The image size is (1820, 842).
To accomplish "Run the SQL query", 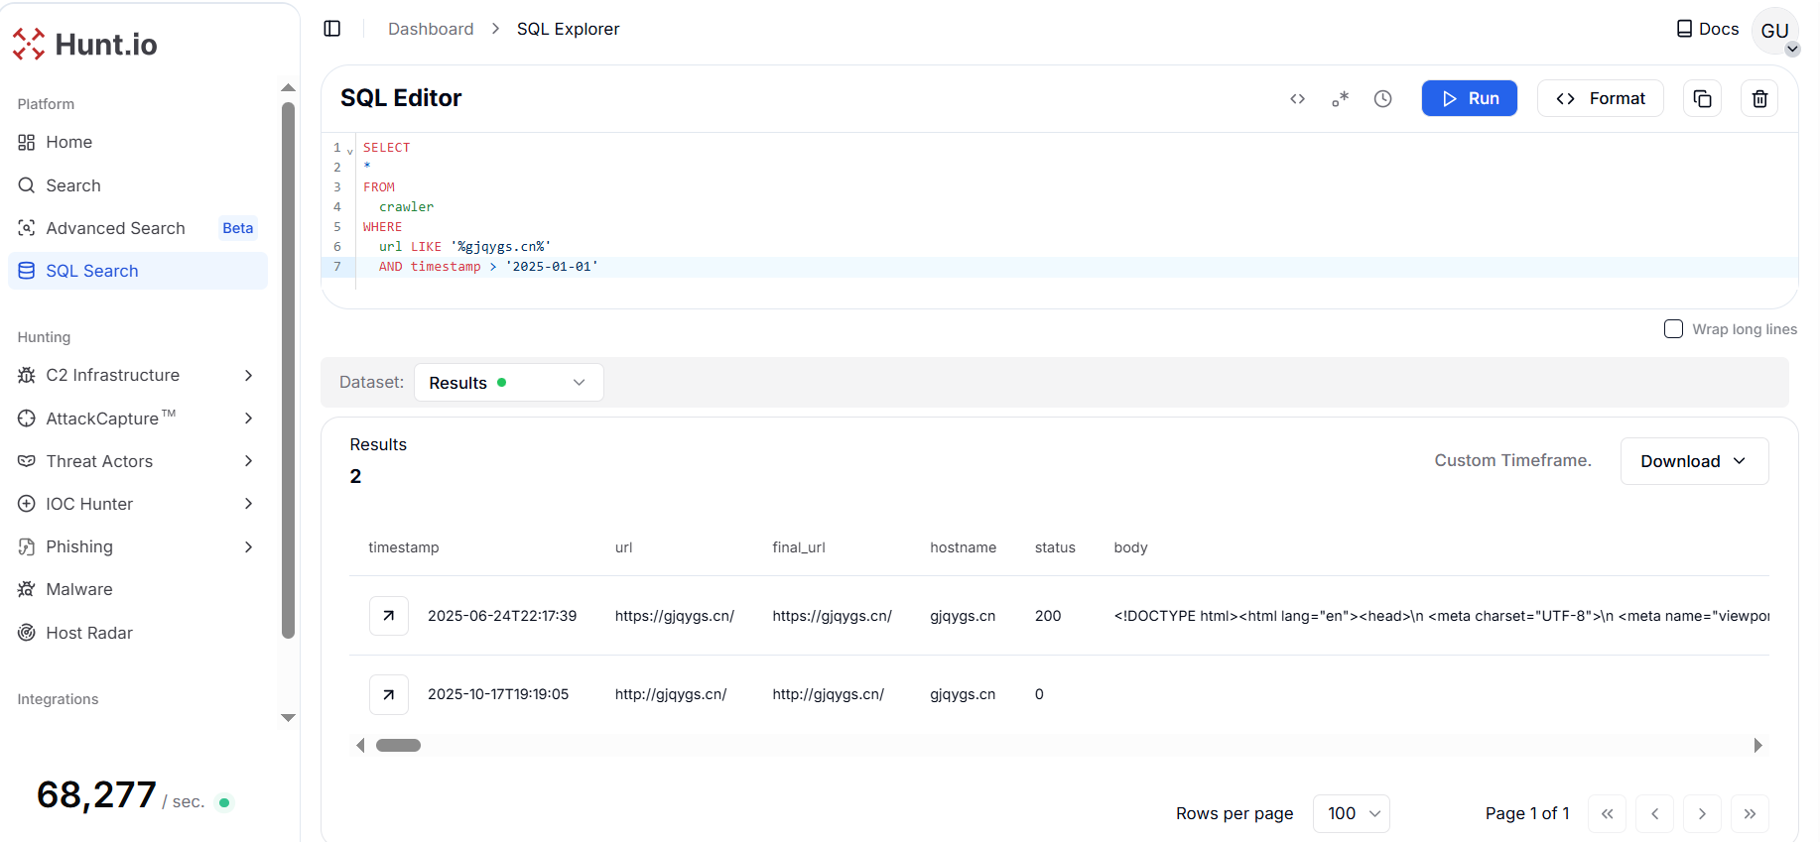I will [x=1469, y=98].
